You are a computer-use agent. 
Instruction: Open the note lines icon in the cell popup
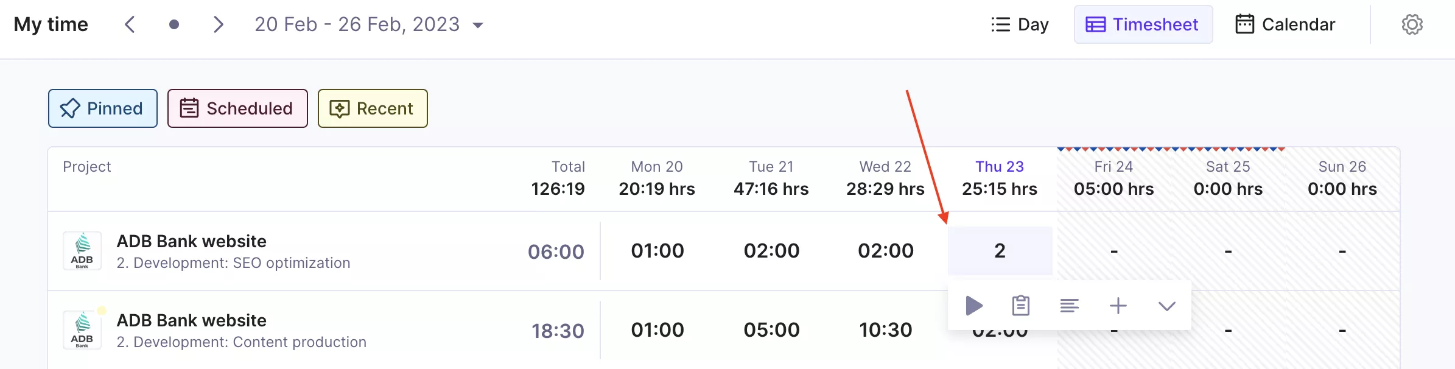(1069, 306)
